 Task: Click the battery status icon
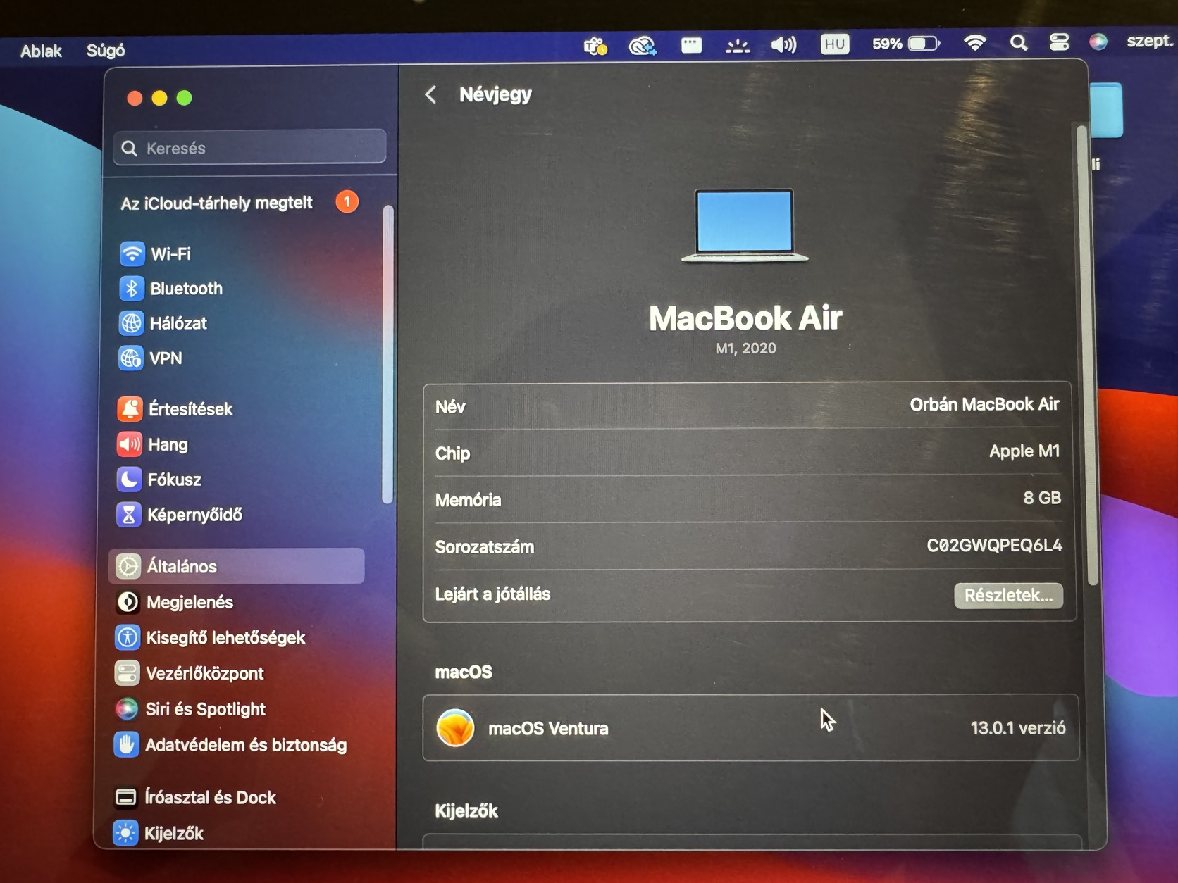pos(924,44)
